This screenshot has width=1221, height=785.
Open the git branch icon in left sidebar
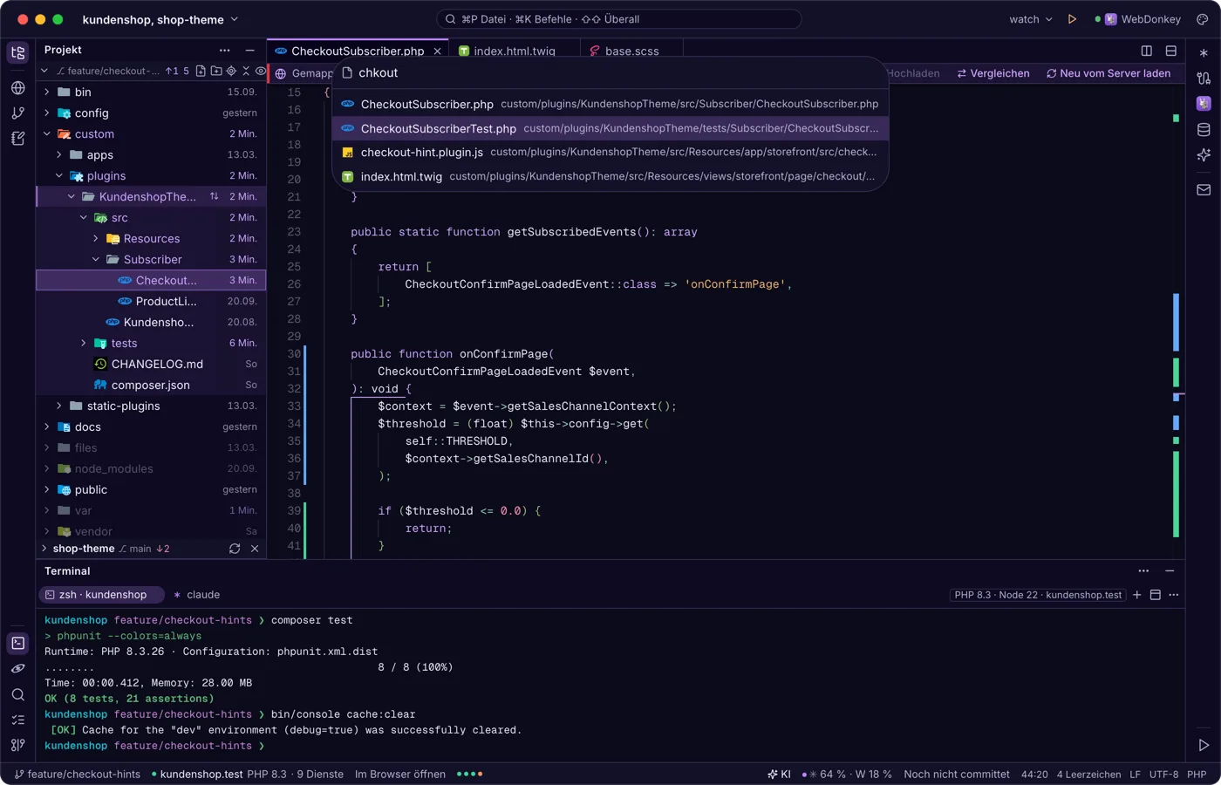tap(17, 113)
